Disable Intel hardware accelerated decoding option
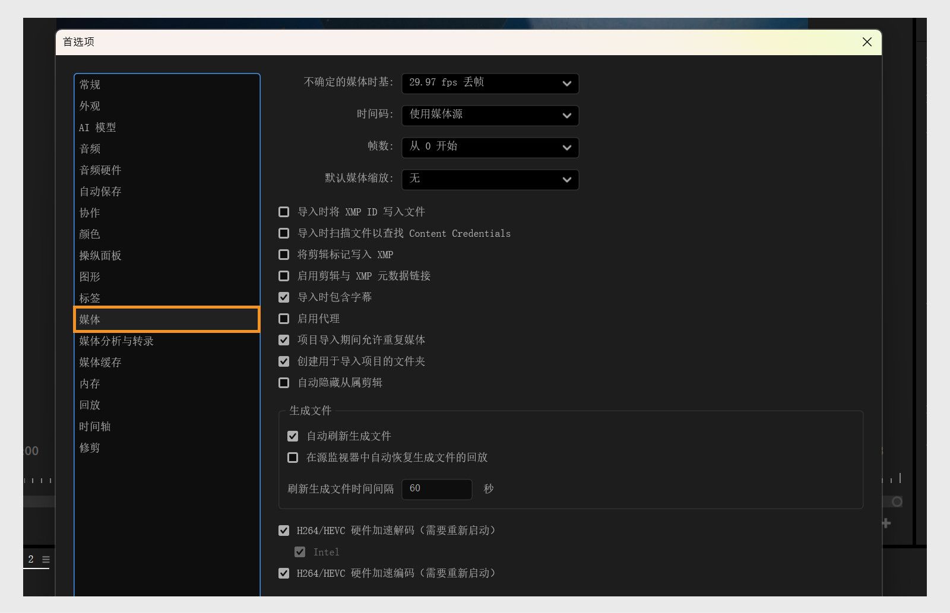Viewport: 950px width, 613px height. [x=300, y=551]
